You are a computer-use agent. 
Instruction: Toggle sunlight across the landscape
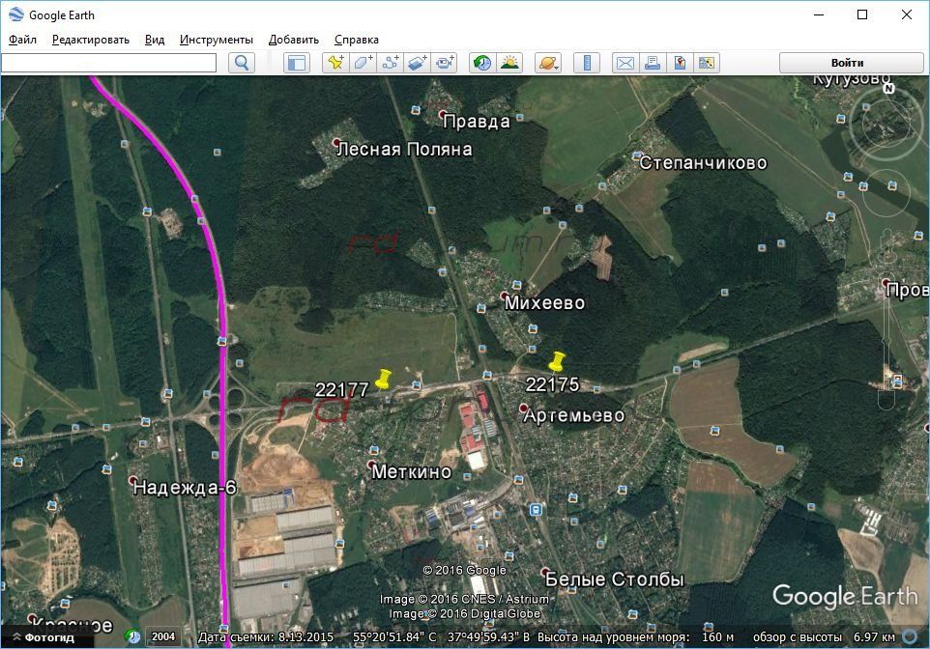tap(509, 63)
